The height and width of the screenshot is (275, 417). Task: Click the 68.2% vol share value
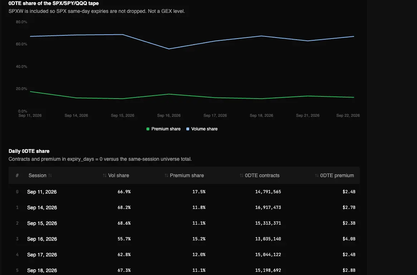click(124, 207)
